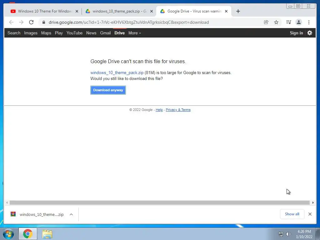Image resolution: width=320 pixels, height=240 pixels.
Task: Open Gmail in the Google bar
Action: click(x=105, y=33)
